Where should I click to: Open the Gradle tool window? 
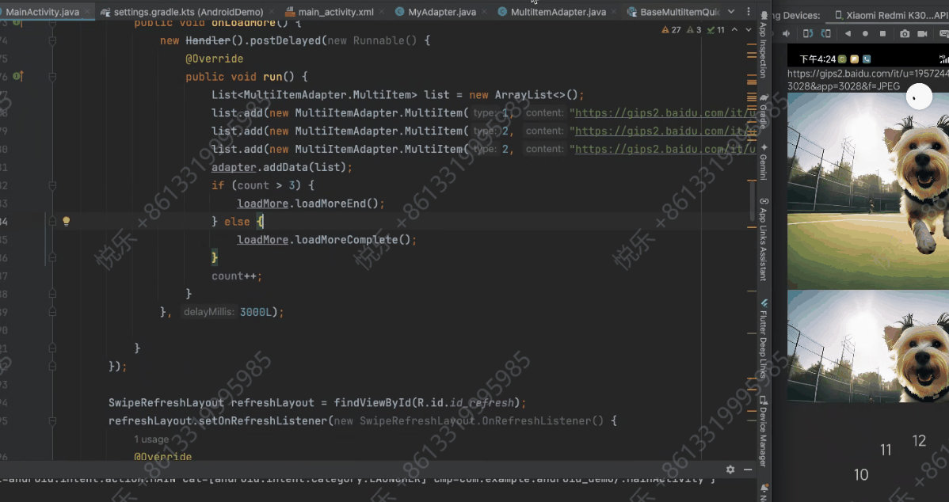(764, 112)
